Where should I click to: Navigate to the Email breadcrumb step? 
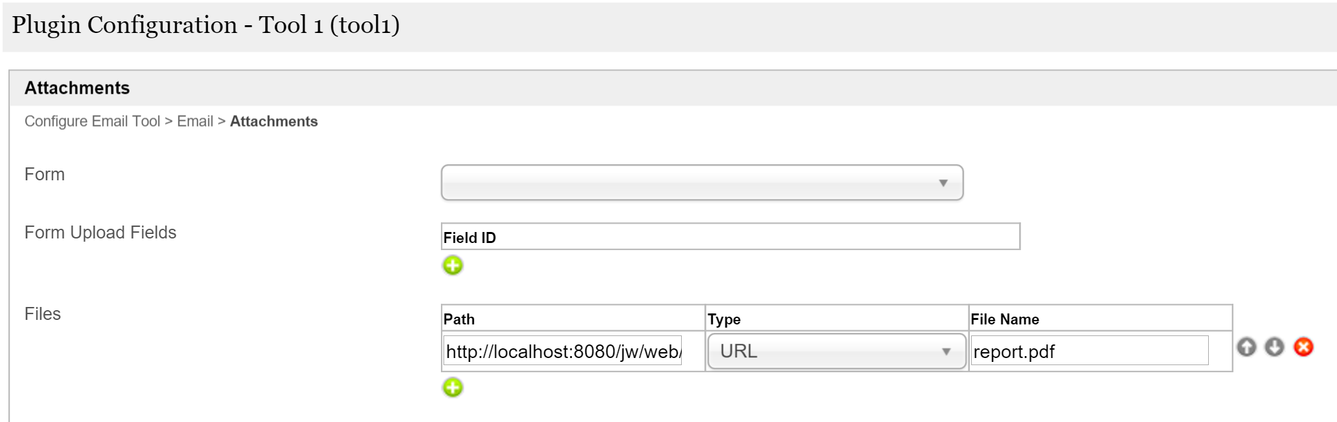(195, 121)
